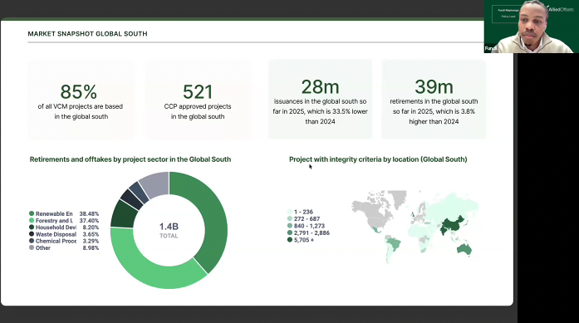
Task: Click the 85% VCM projects statistic
Action: pos(79,92)
